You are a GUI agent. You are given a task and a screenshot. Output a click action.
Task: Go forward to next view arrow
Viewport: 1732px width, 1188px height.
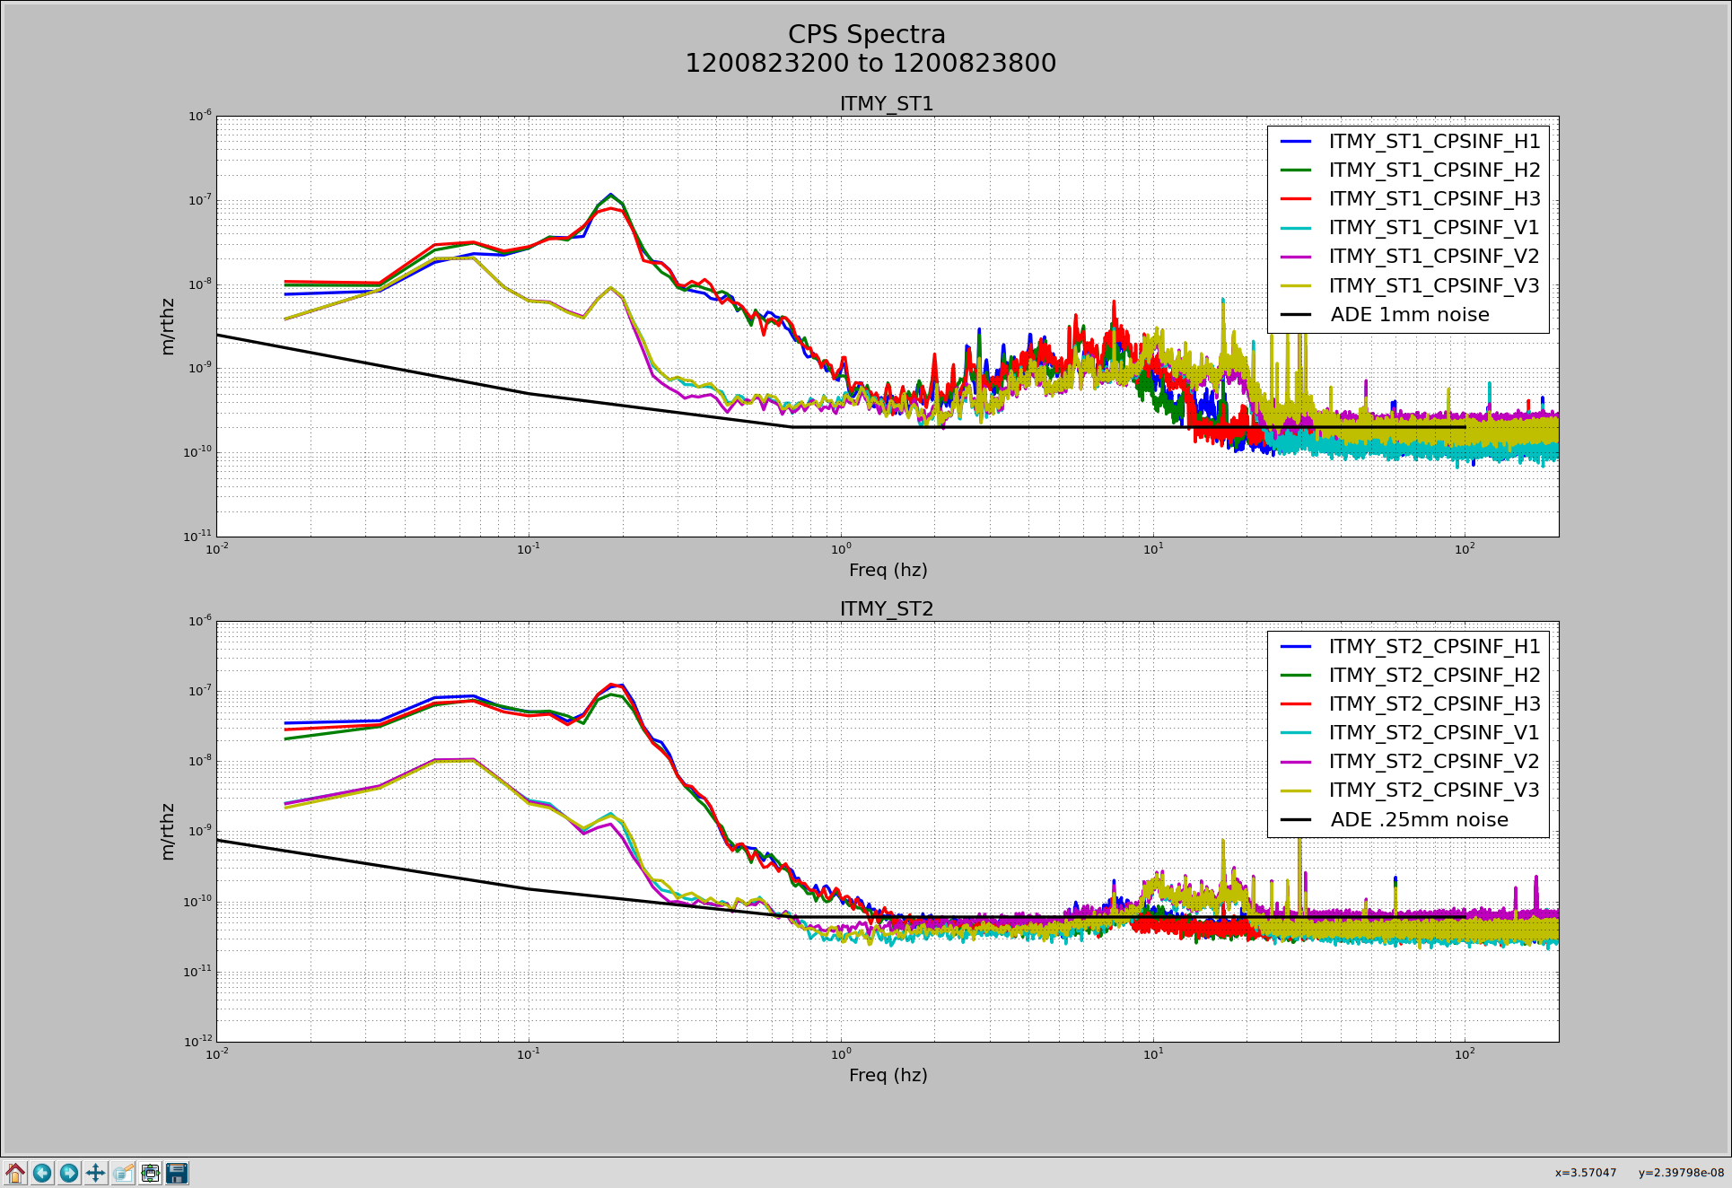pos(69,1173)
